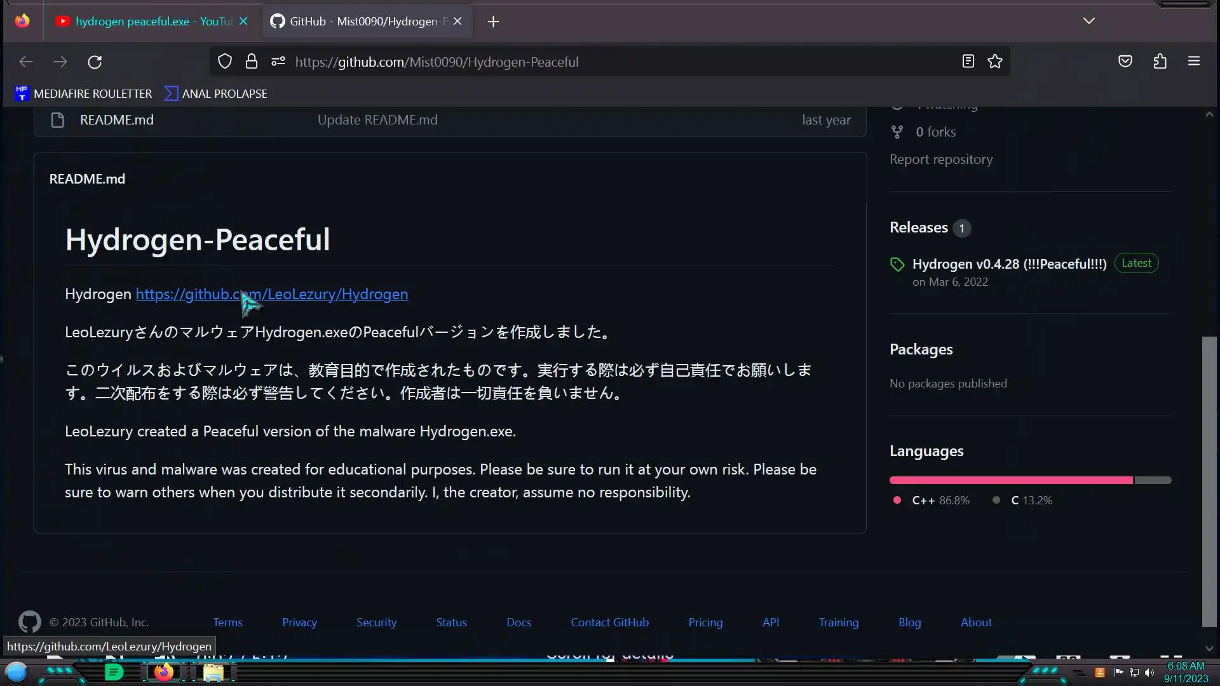Open the Firefox hamburger application menu
Screen dimensions: 1220x686
click(x=1194, y=61)
